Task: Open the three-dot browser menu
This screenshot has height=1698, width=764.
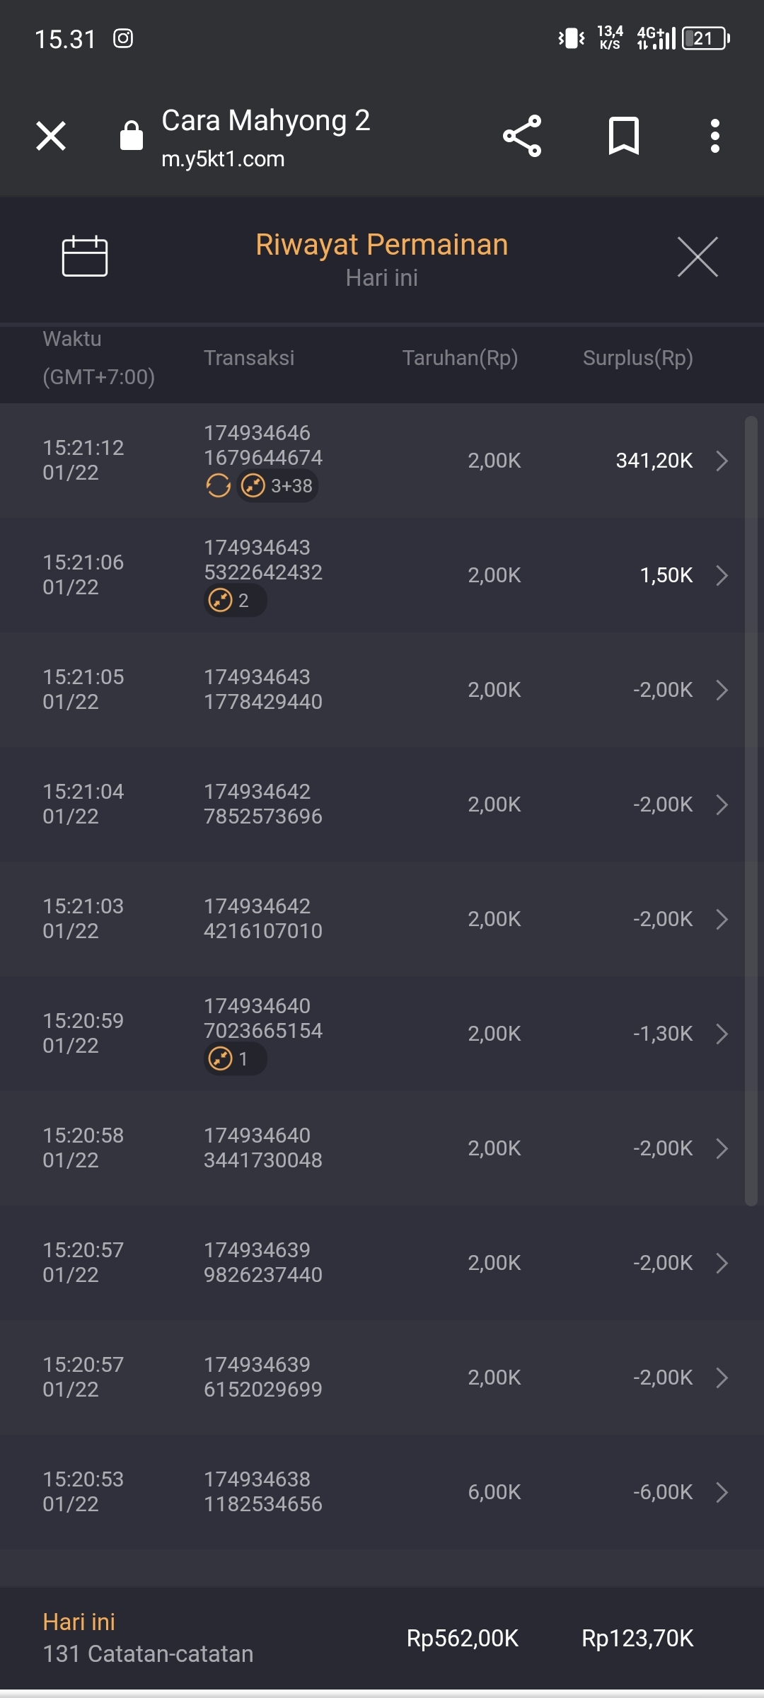Action: pyautogui.click(x=715, y=136)
